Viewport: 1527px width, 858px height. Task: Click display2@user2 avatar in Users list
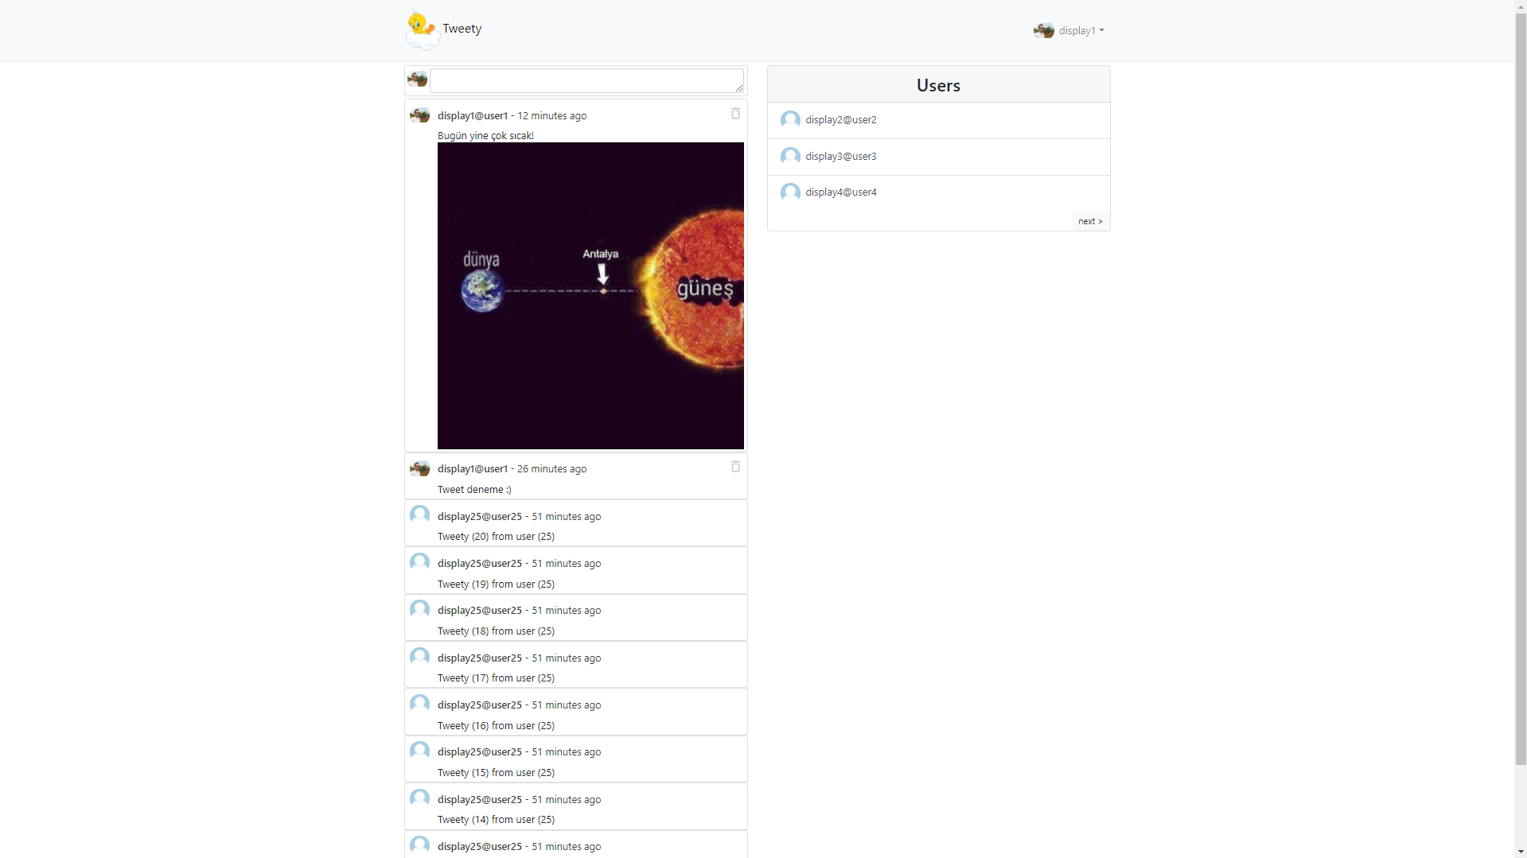[x=790, y=120]
